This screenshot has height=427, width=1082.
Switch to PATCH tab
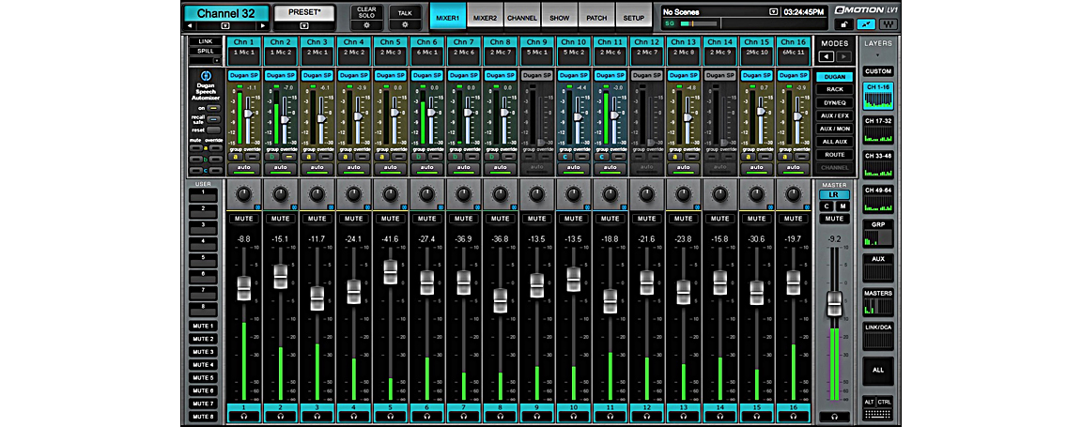596,17
